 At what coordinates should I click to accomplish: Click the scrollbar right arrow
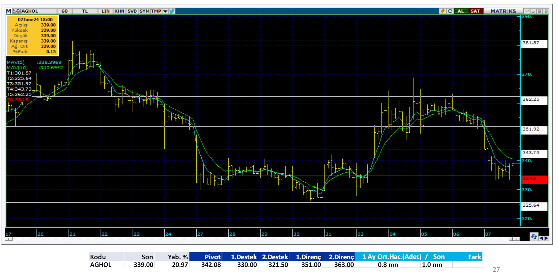(517, 239)
